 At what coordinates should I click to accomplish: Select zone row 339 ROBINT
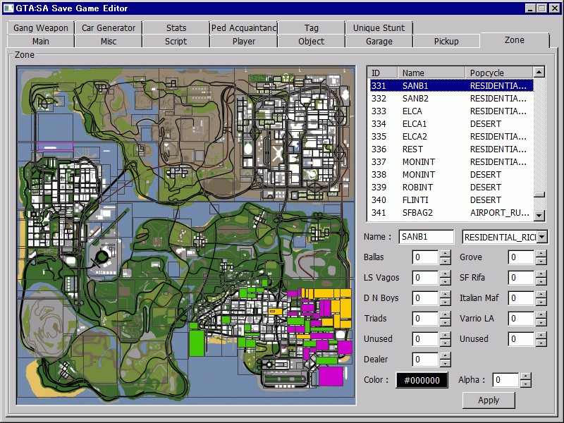pyautogui.click(x=451, y=187)
